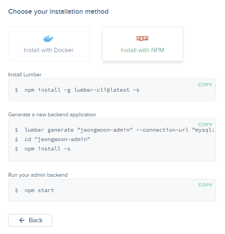The width and height of the screenshot is (225, 234).
Task: Click the red npm logo icon
Action: pyautogui.click(x=142, y=38)
